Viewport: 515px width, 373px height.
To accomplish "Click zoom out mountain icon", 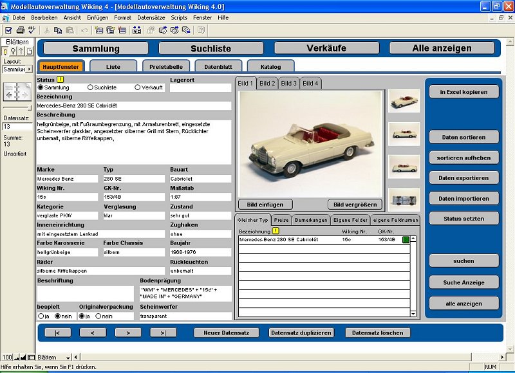I will [x=17, y=358].
